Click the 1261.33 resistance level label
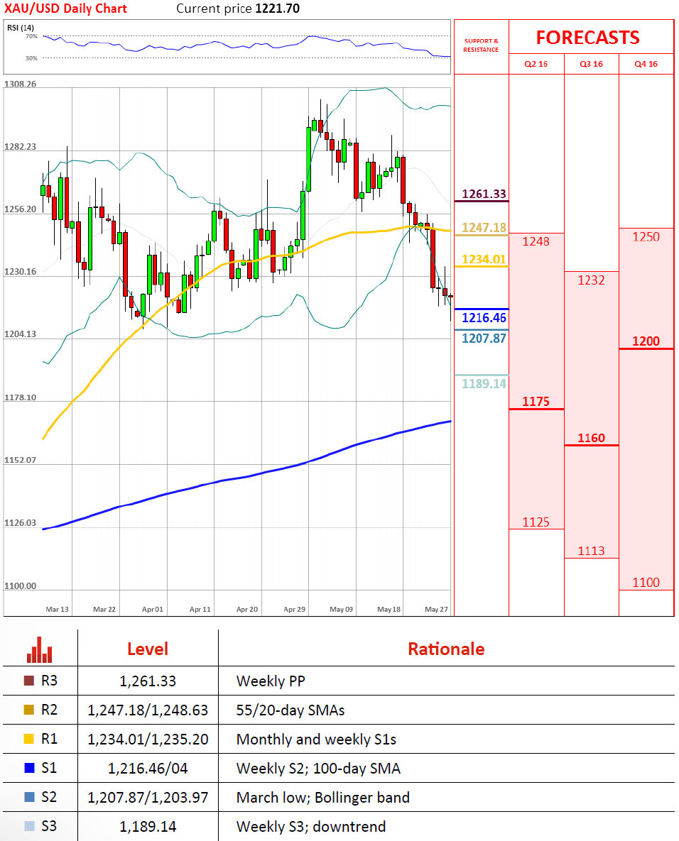Image resolution: width=679 pixels, height=841 pixels. [x=484, y=194]
